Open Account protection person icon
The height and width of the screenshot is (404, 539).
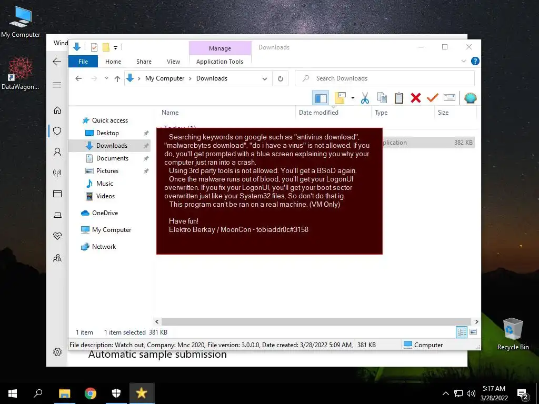click(57, 152)
